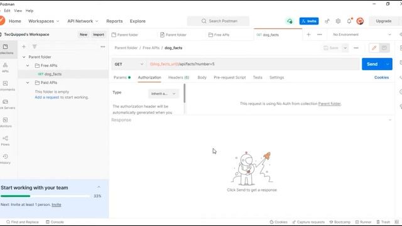
Task: Open the Collections sidebar panel
Action: (x=6, y=49)
